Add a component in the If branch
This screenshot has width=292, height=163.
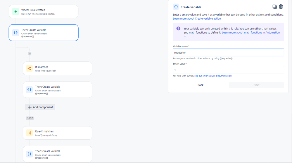(x=40, y=107)
